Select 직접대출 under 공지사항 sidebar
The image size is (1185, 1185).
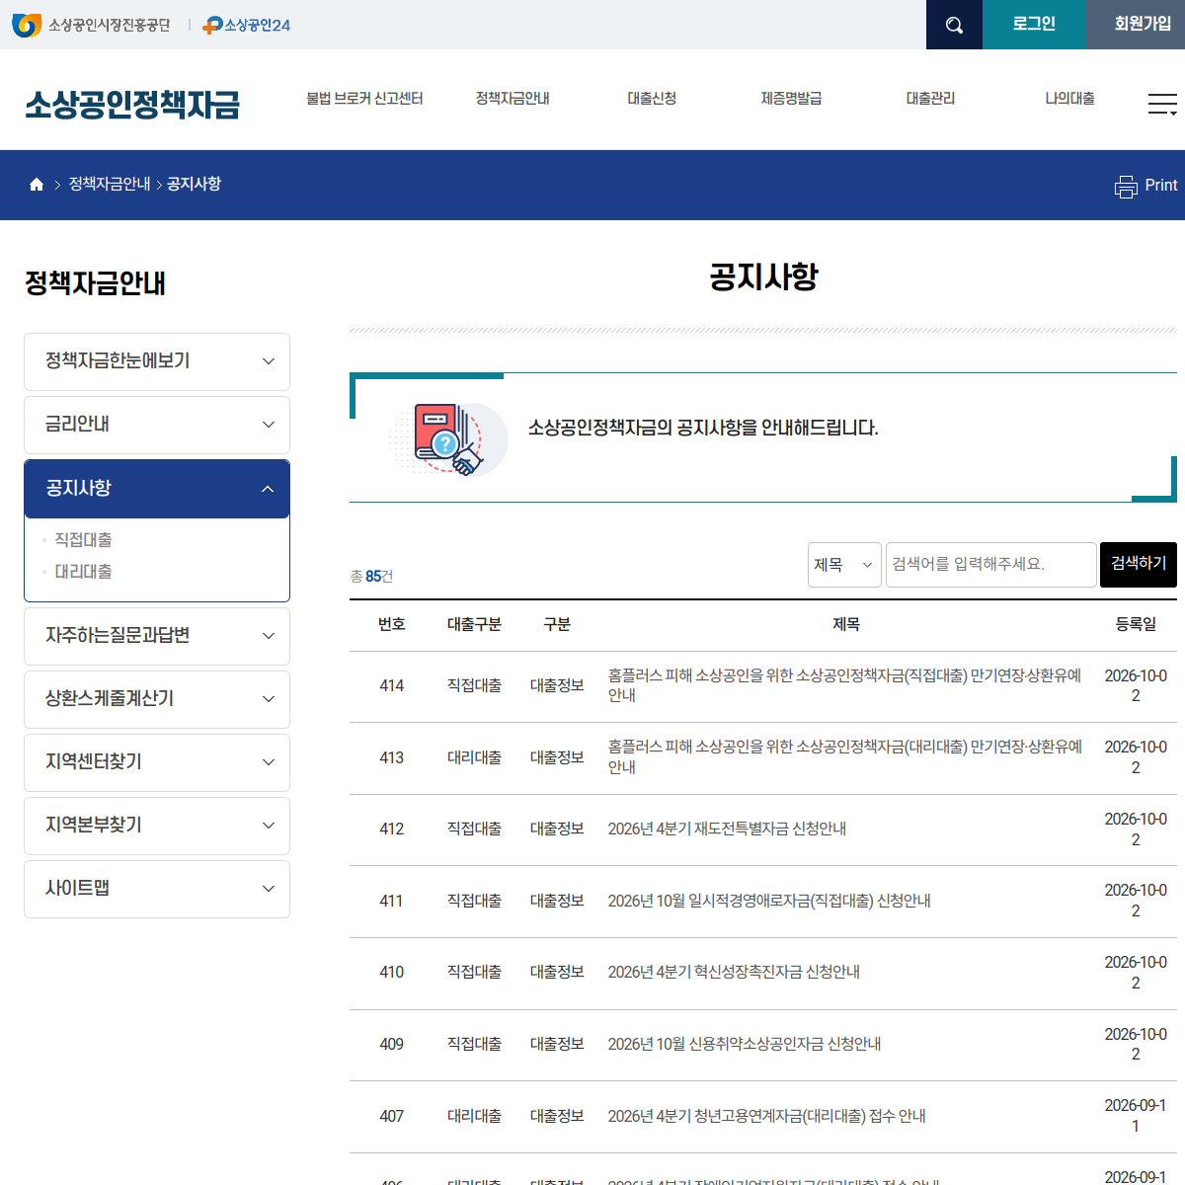[x=83, y=540]
